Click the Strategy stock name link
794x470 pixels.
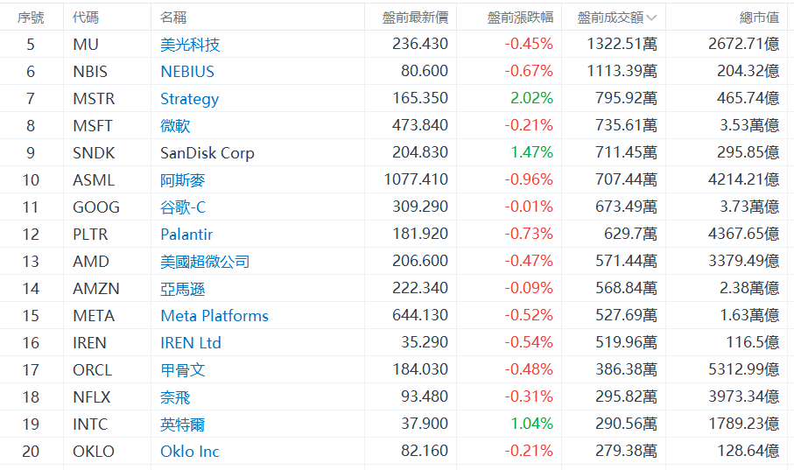point(189,99)
